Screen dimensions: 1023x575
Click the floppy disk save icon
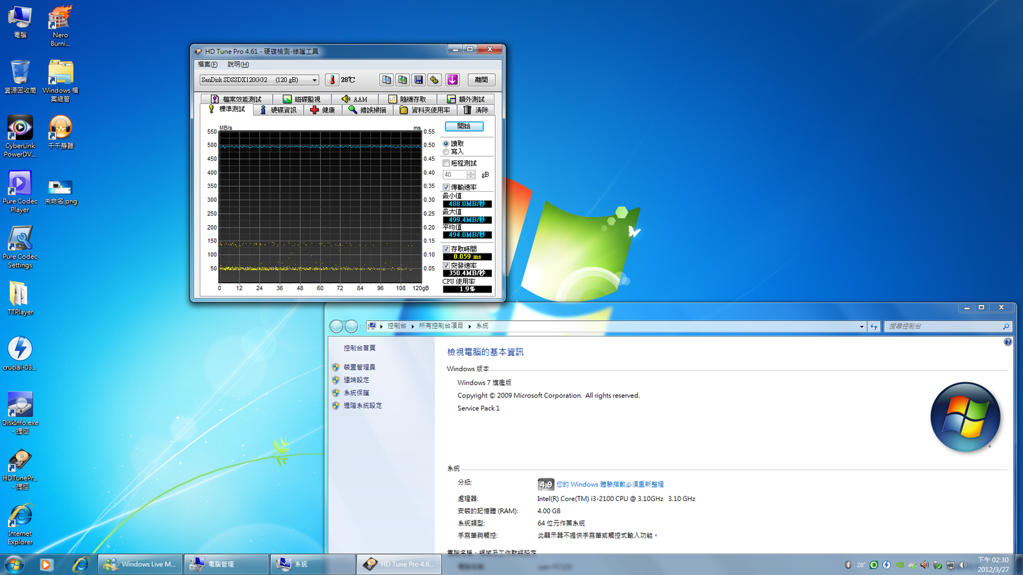pos(418,80)
